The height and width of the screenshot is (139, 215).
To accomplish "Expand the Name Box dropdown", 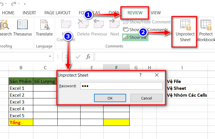I will coord(50,56).
